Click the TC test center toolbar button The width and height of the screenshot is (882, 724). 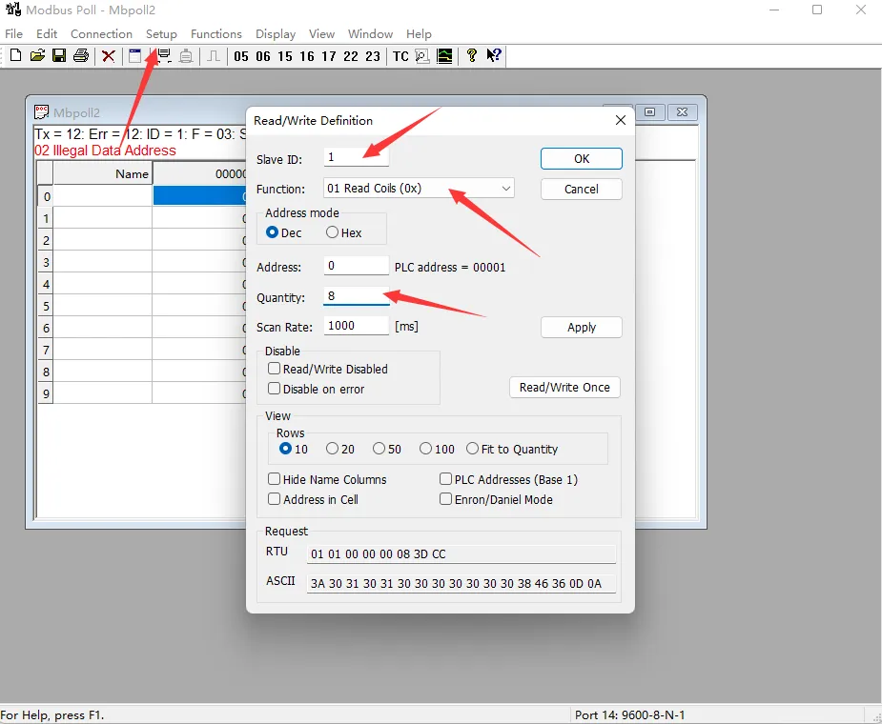point(400,56)
